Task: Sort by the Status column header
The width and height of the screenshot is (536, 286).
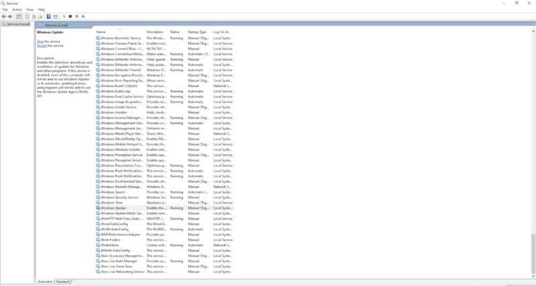Action: [178, 31]
